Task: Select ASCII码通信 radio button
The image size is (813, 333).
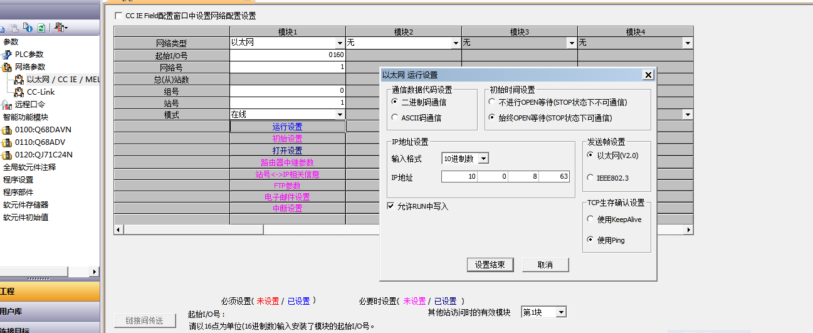Action: [x=395, y=117]
